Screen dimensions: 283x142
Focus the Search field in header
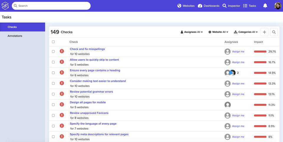tap(51, 6)
